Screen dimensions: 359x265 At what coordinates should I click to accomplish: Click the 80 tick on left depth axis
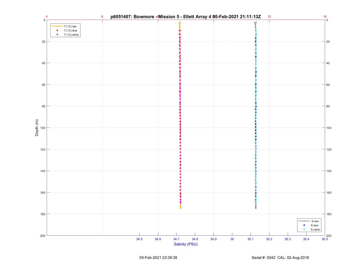pyautogui.click(x=44, y=106)
